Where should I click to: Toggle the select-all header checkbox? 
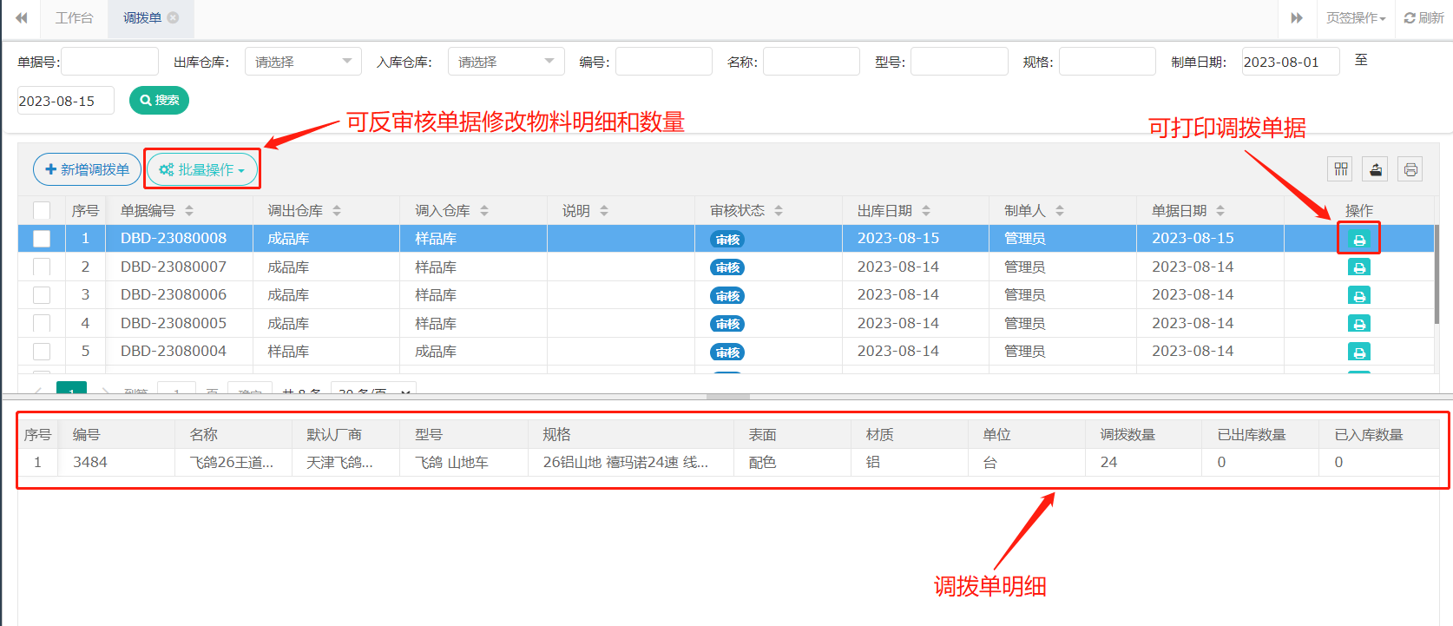pos(42,211)
